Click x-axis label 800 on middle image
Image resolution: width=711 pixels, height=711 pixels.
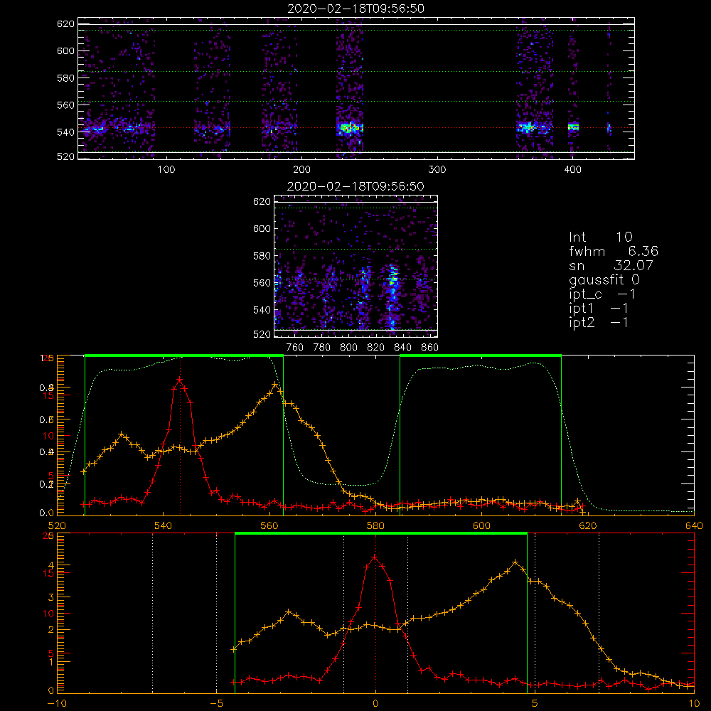tap(349, 348)
